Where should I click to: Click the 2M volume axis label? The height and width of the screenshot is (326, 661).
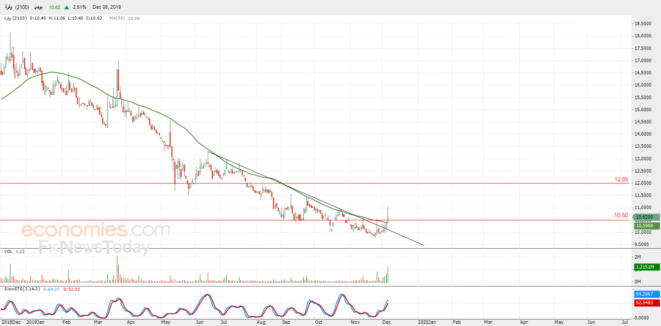pos(638,257)
